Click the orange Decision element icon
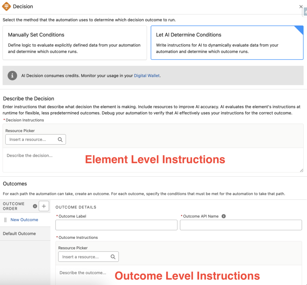This screenshot has height=285, width=307. tap(6, 6)
